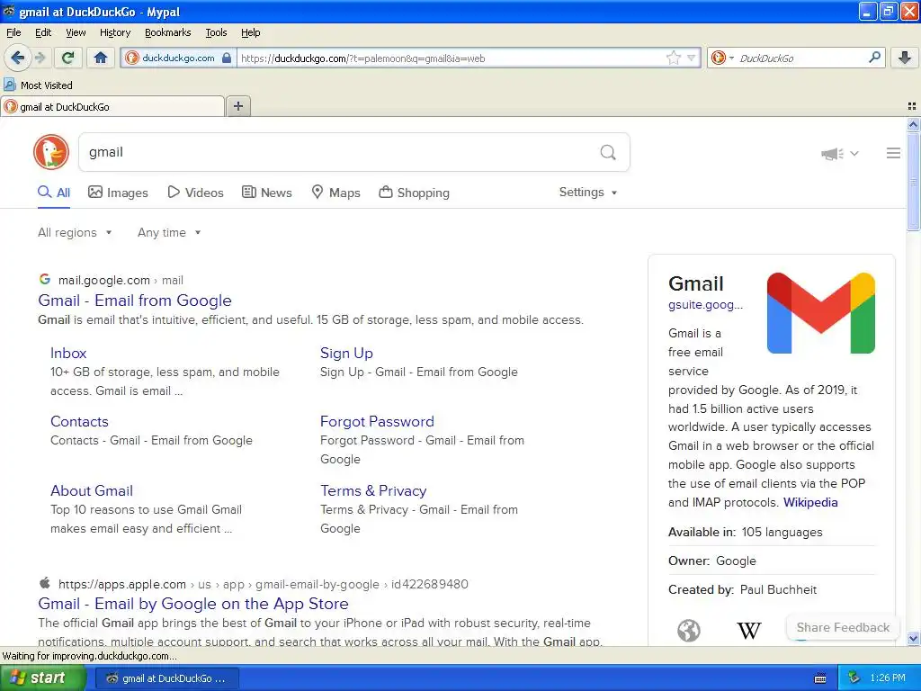921x691 pixels.
Task: Open the Forgot Password sitelink
Action: coord(377,421)
